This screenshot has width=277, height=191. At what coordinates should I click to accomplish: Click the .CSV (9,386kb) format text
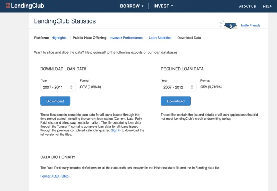(90, 87)
